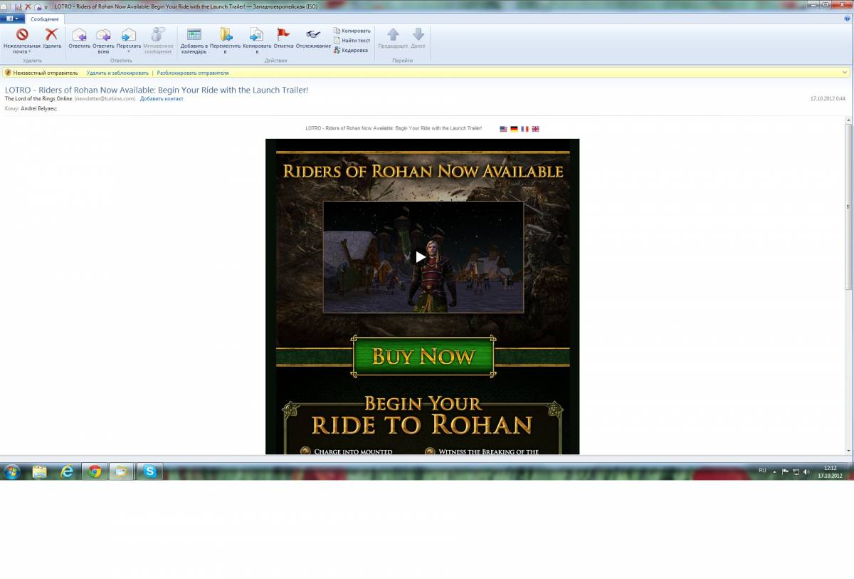Click Удалить и заблокировать link
The image size is (854, 579).
(x=117, y=73)
